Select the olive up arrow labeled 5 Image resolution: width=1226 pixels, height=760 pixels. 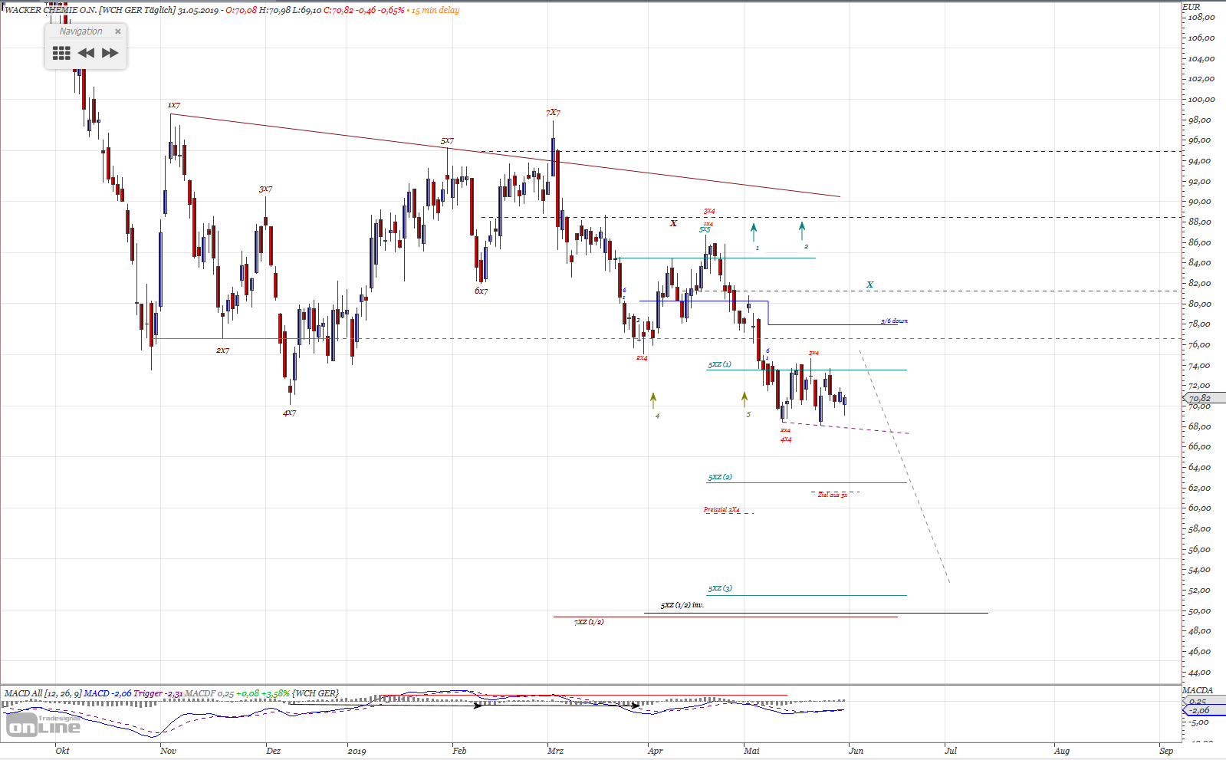[x=744, y=400]
